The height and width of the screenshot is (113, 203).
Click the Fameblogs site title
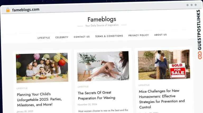point(102,19)
